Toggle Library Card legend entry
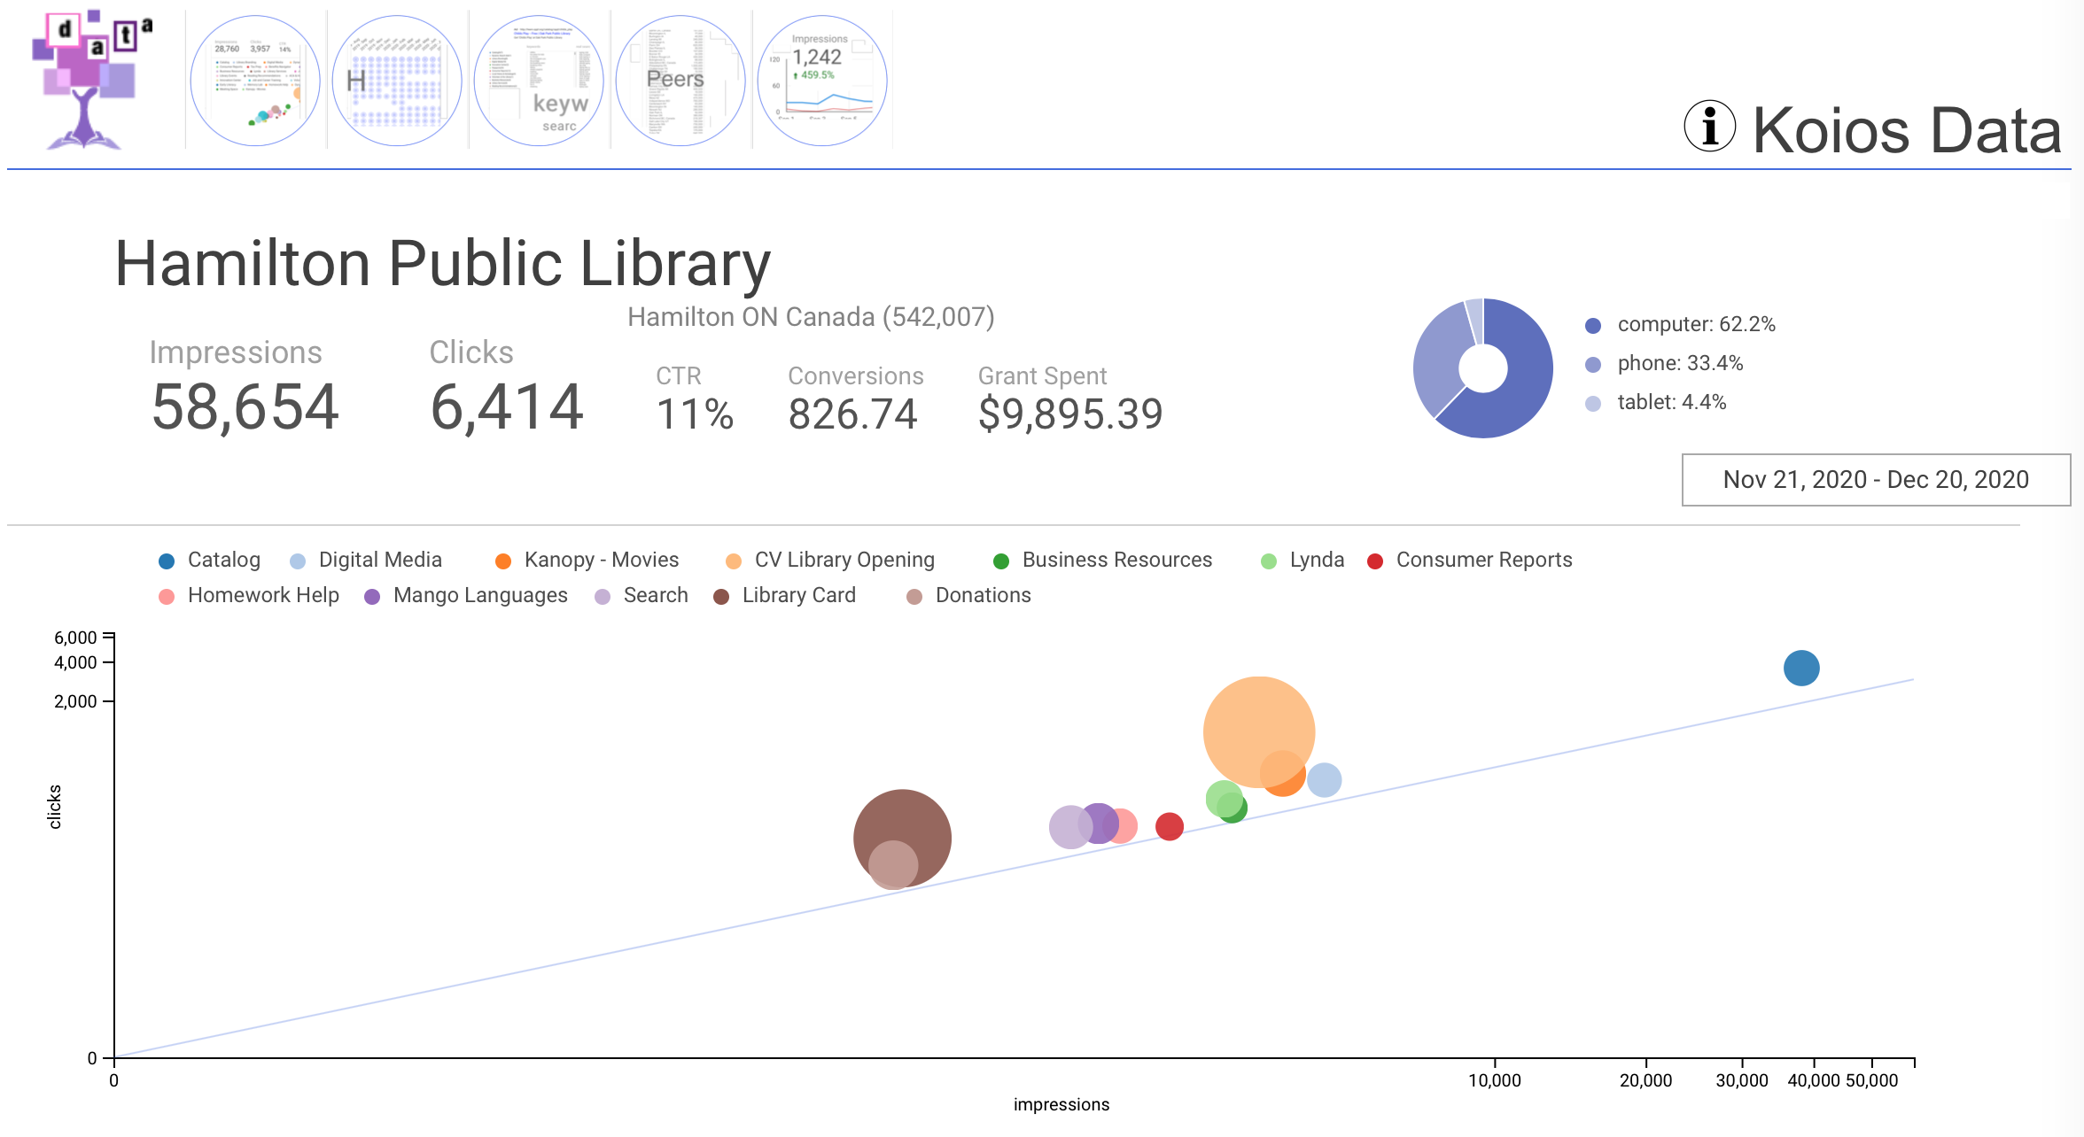2084x1137 pixels. pyautogui.click(x=797, y=596)
